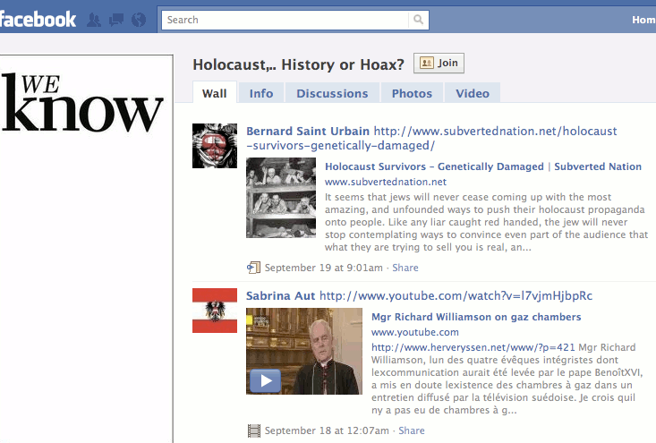Open the notifications globe icon

tap(139, 20)
